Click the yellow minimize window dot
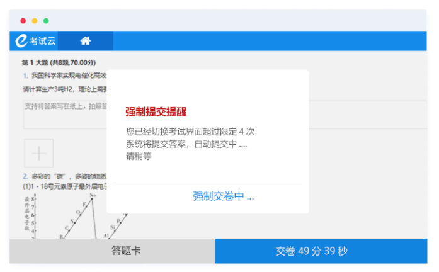The image size is (439, 272). [35, 21]
